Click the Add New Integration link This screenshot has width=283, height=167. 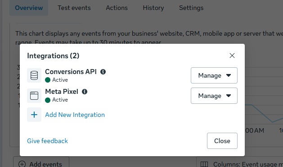click(75, 115)
